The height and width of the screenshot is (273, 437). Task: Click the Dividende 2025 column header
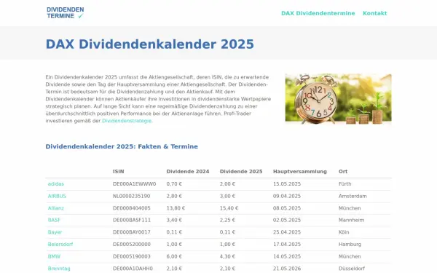pyautogui.click(x=241, y=172)
